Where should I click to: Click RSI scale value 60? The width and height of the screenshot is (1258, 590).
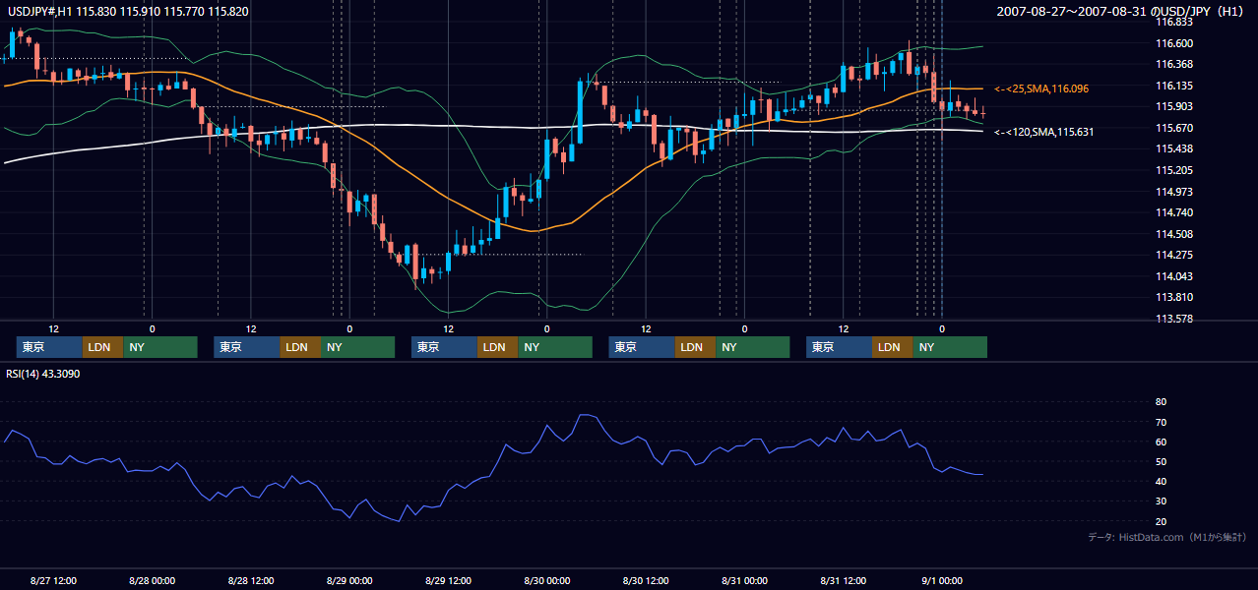[1161, 442]
